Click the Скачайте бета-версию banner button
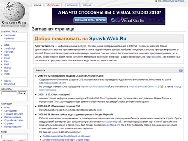 click(90, 20)
